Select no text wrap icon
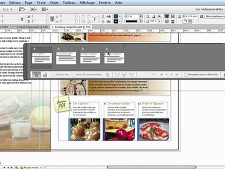Screen dimensions: 225x169 click(x=167, y=16)
